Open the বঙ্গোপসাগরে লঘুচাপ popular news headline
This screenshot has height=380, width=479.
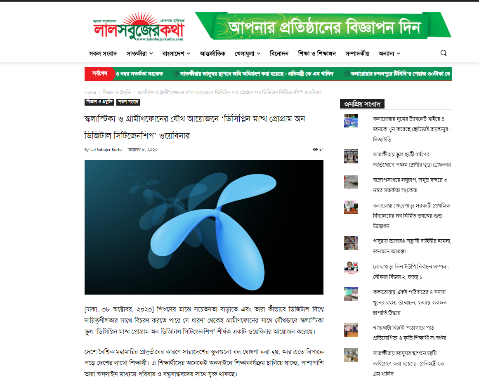pos(410,185)
